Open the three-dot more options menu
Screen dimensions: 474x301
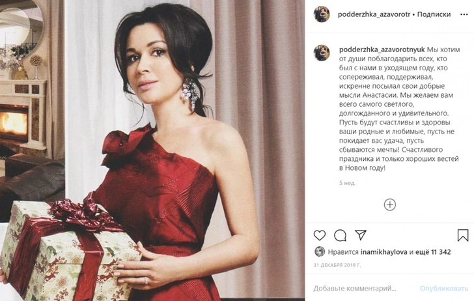pos(464,14)
